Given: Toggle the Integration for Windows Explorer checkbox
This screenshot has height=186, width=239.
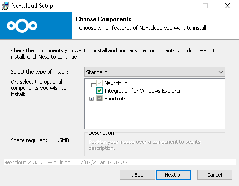Looking at the screenshot, I should (99, 91).
